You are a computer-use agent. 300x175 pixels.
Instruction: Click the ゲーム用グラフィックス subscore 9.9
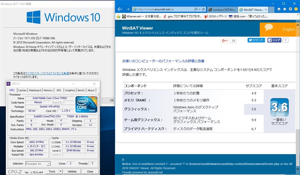tap(254, 120)
